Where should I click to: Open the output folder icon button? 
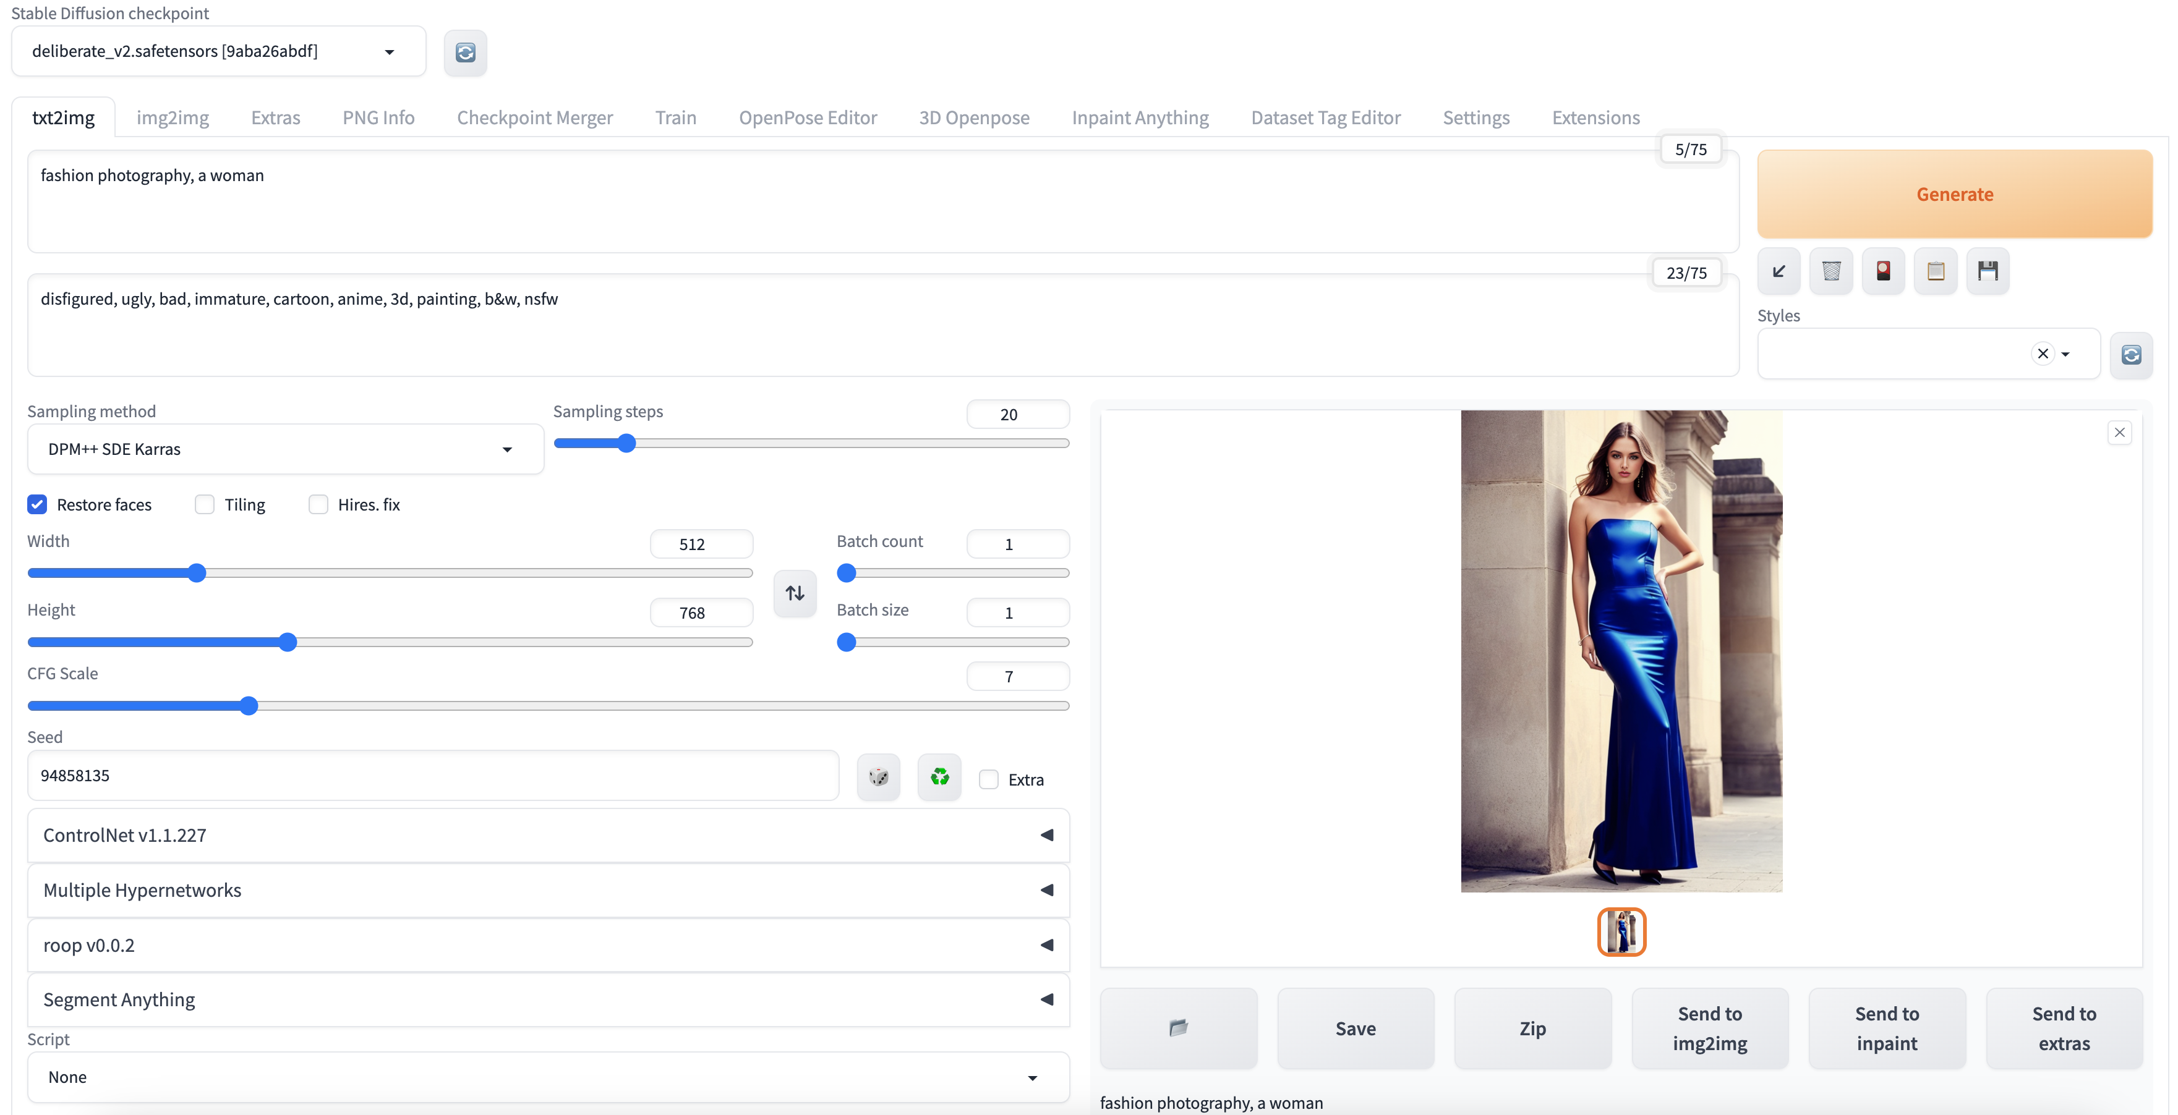click(x=1179, y=1028)
